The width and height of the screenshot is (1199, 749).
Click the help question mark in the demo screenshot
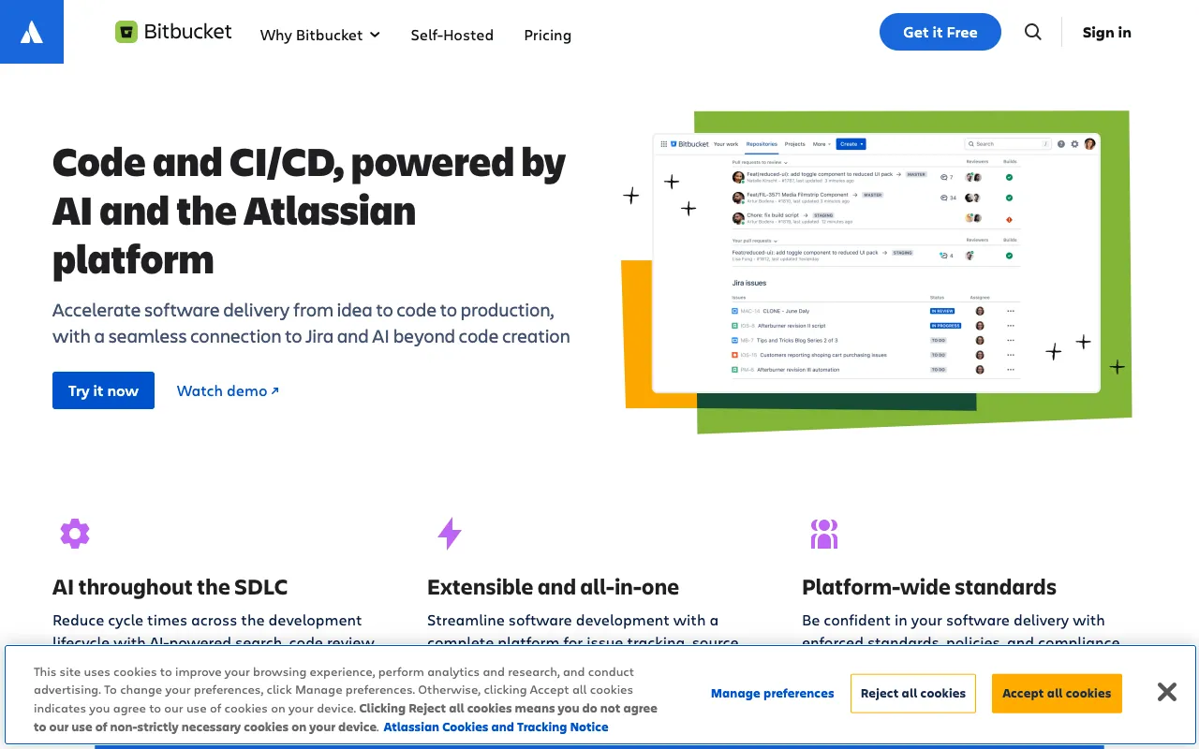[1061, 144]
